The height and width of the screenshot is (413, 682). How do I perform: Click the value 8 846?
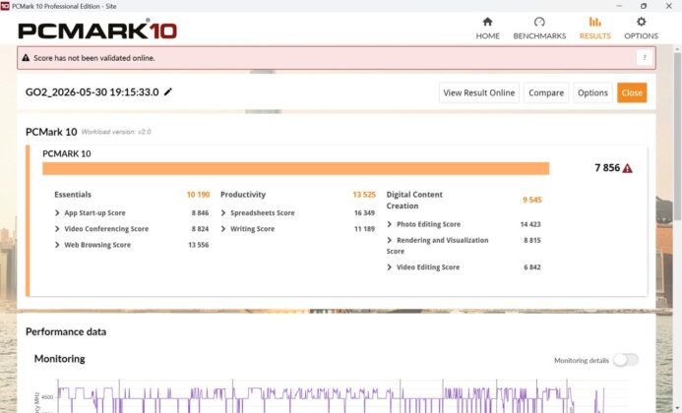point(200,212)
